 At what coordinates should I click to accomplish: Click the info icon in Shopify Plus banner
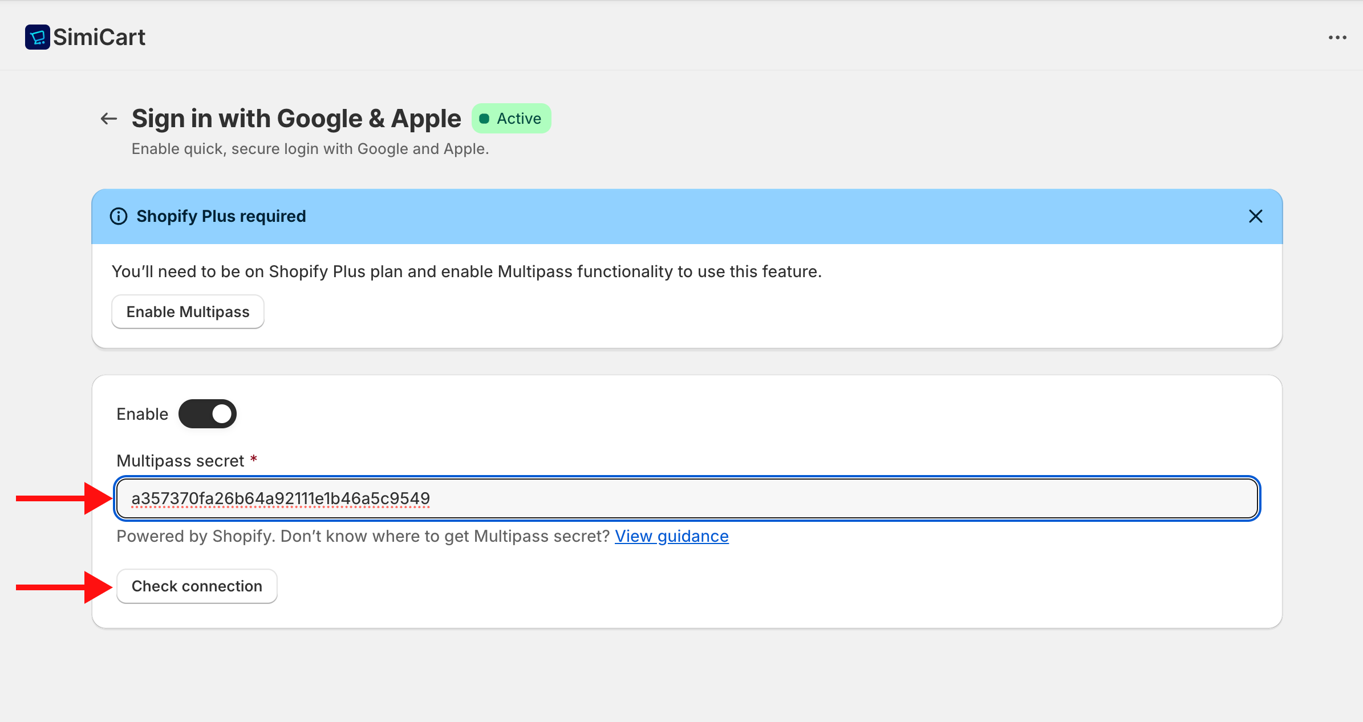(x=119, y=216)
